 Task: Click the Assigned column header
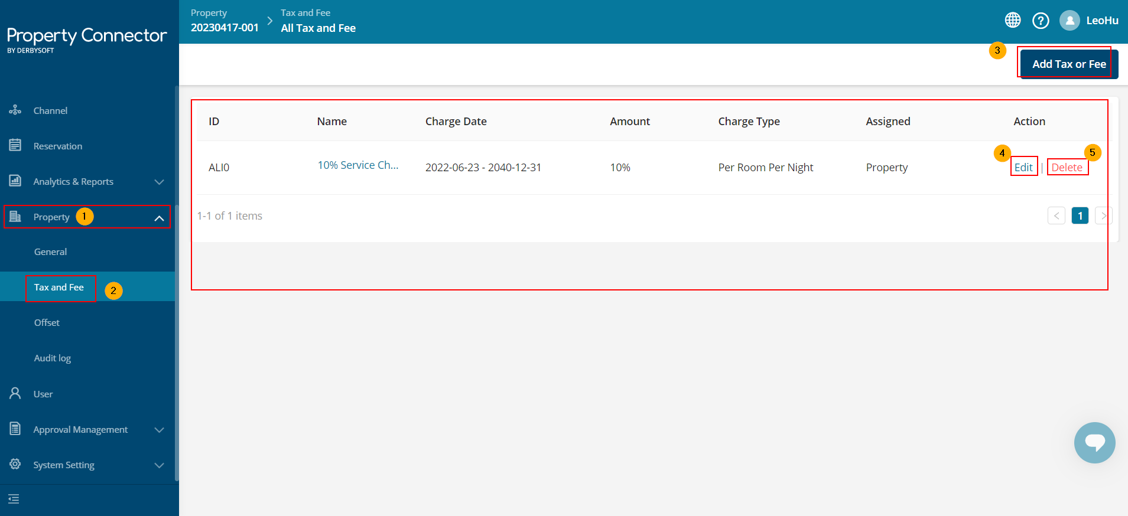click(x=888, y=121)
